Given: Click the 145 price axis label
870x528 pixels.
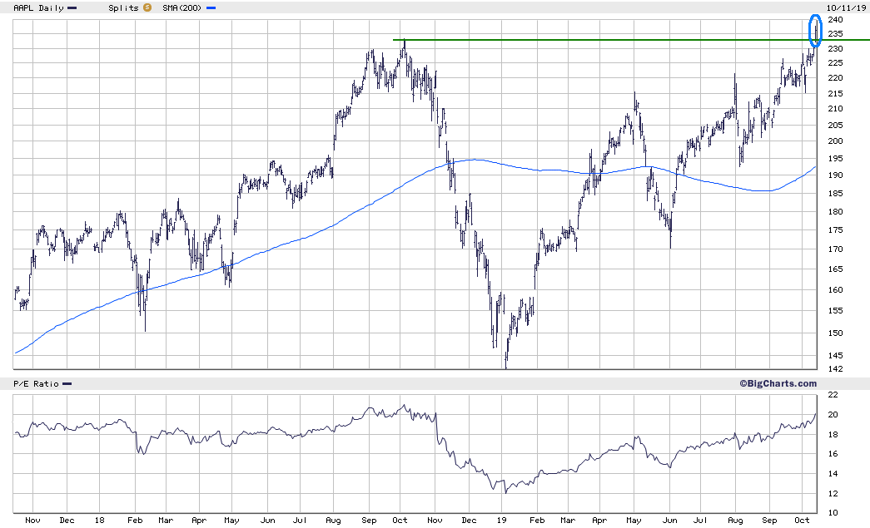Looking at the screenshot, I should click(835, 356).
